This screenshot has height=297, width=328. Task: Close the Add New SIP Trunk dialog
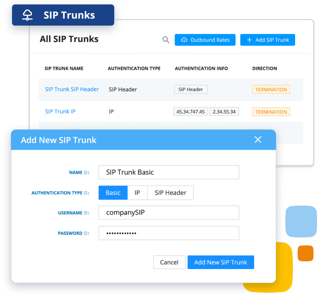tap(258, 140)
